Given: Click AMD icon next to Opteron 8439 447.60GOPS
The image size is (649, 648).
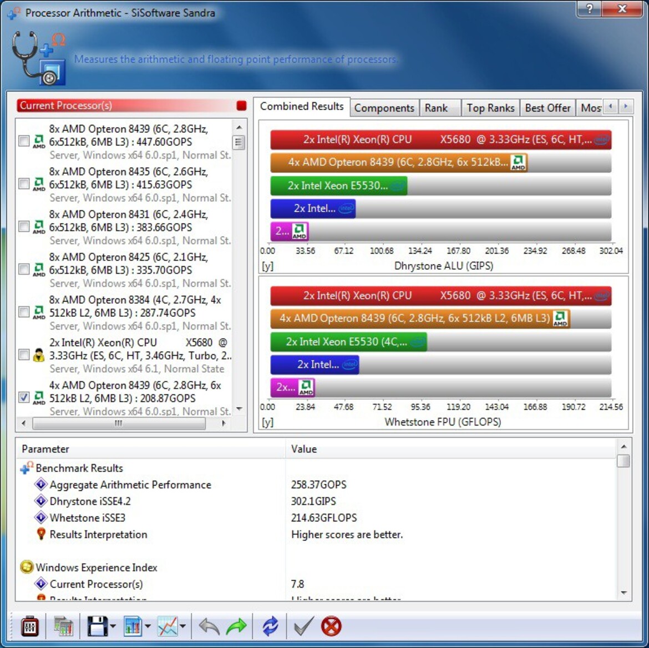Looking at the screenshot, I should pos(39,141).
